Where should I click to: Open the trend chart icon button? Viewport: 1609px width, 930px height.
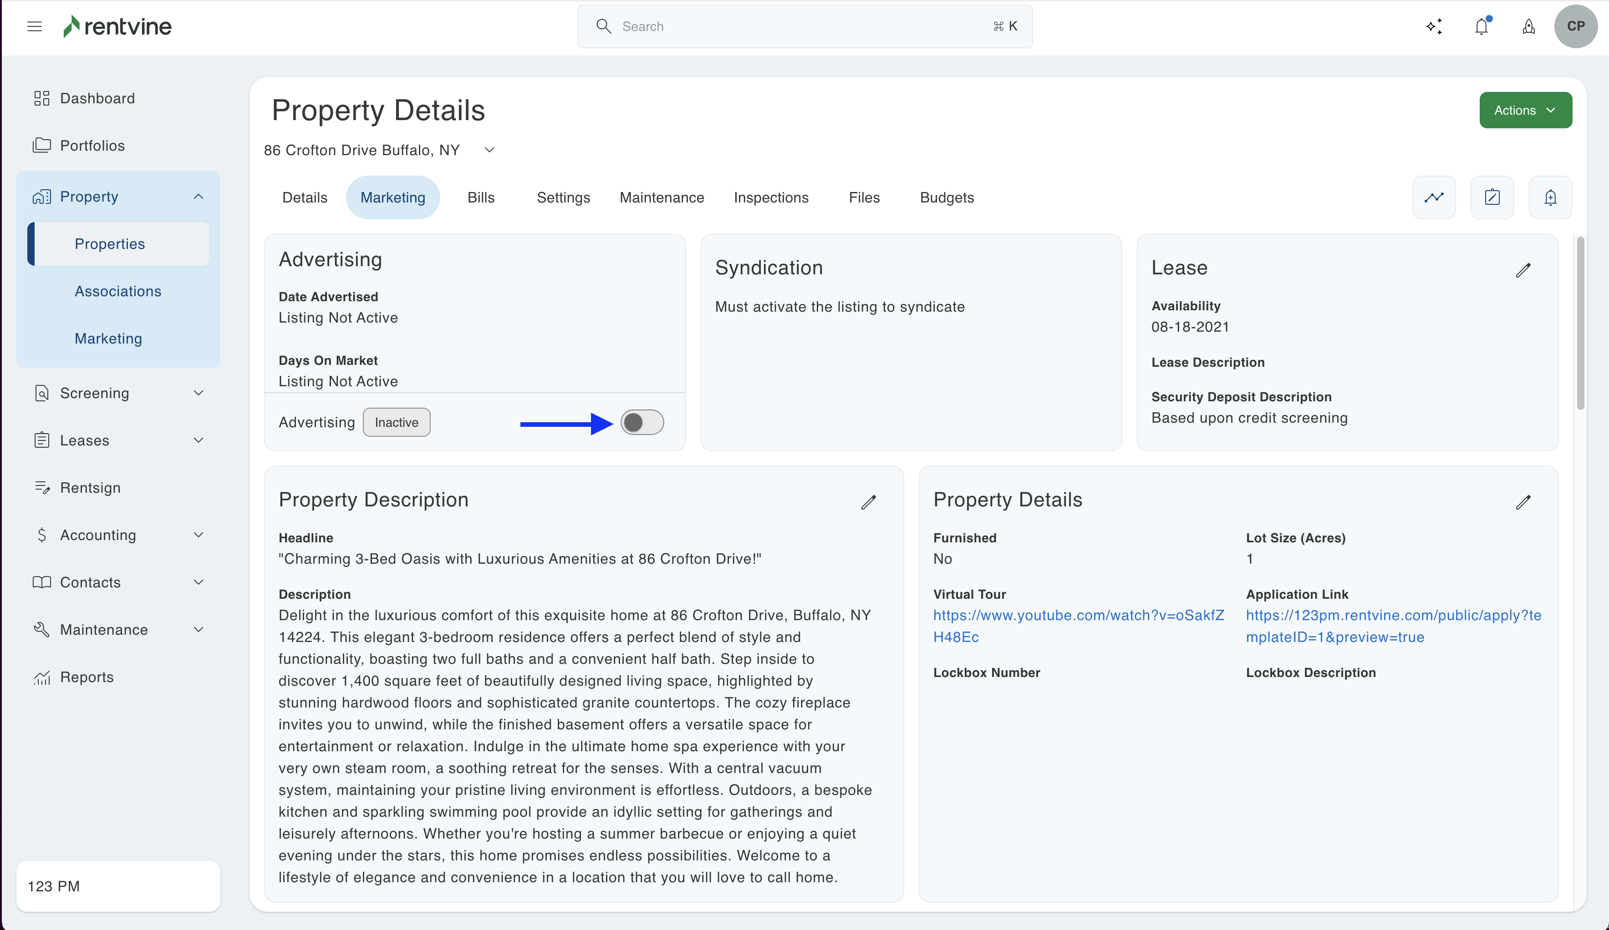click(x=1434, y=197)
